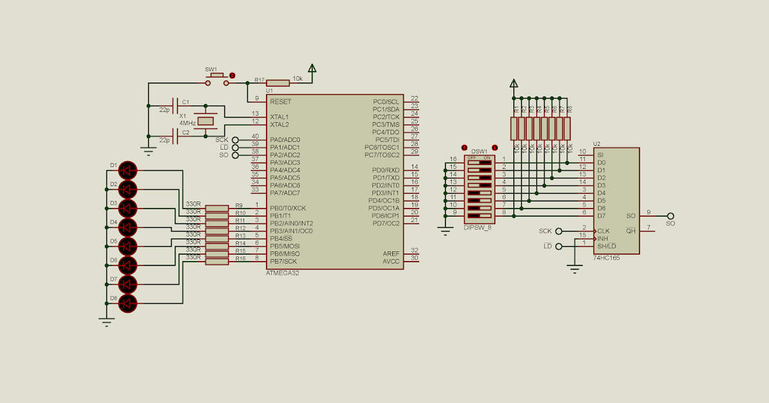769x403 pixels.
Task: Select pull-up resistor R1
Action: [514, 129]
